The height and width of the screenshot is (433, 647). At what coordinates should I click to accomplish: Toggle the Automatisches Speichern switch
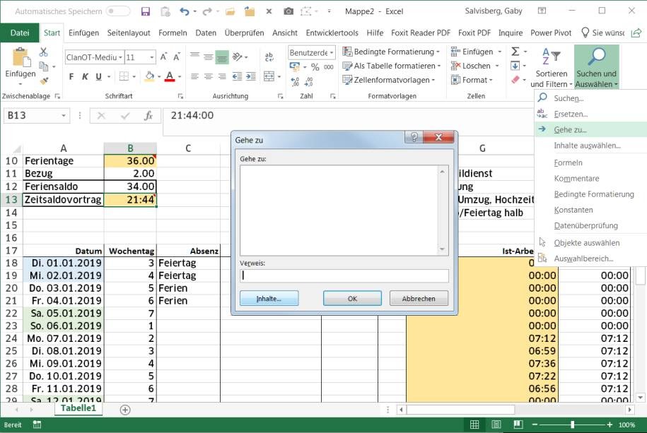pos(117,11)
